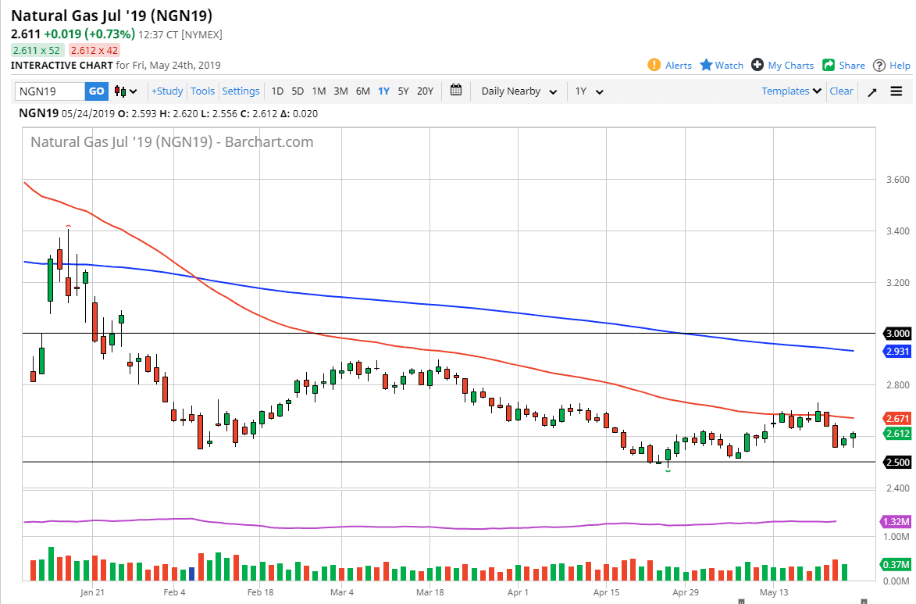
Task: Select the 5D time range
Action: click(x=298, y=91)
